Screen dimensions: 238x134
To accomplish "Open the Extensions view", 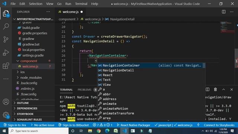I will 6,66.
